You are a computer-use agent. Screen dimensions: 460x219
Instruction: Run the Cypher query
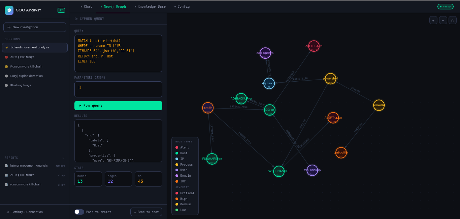[x=118, y=105]
